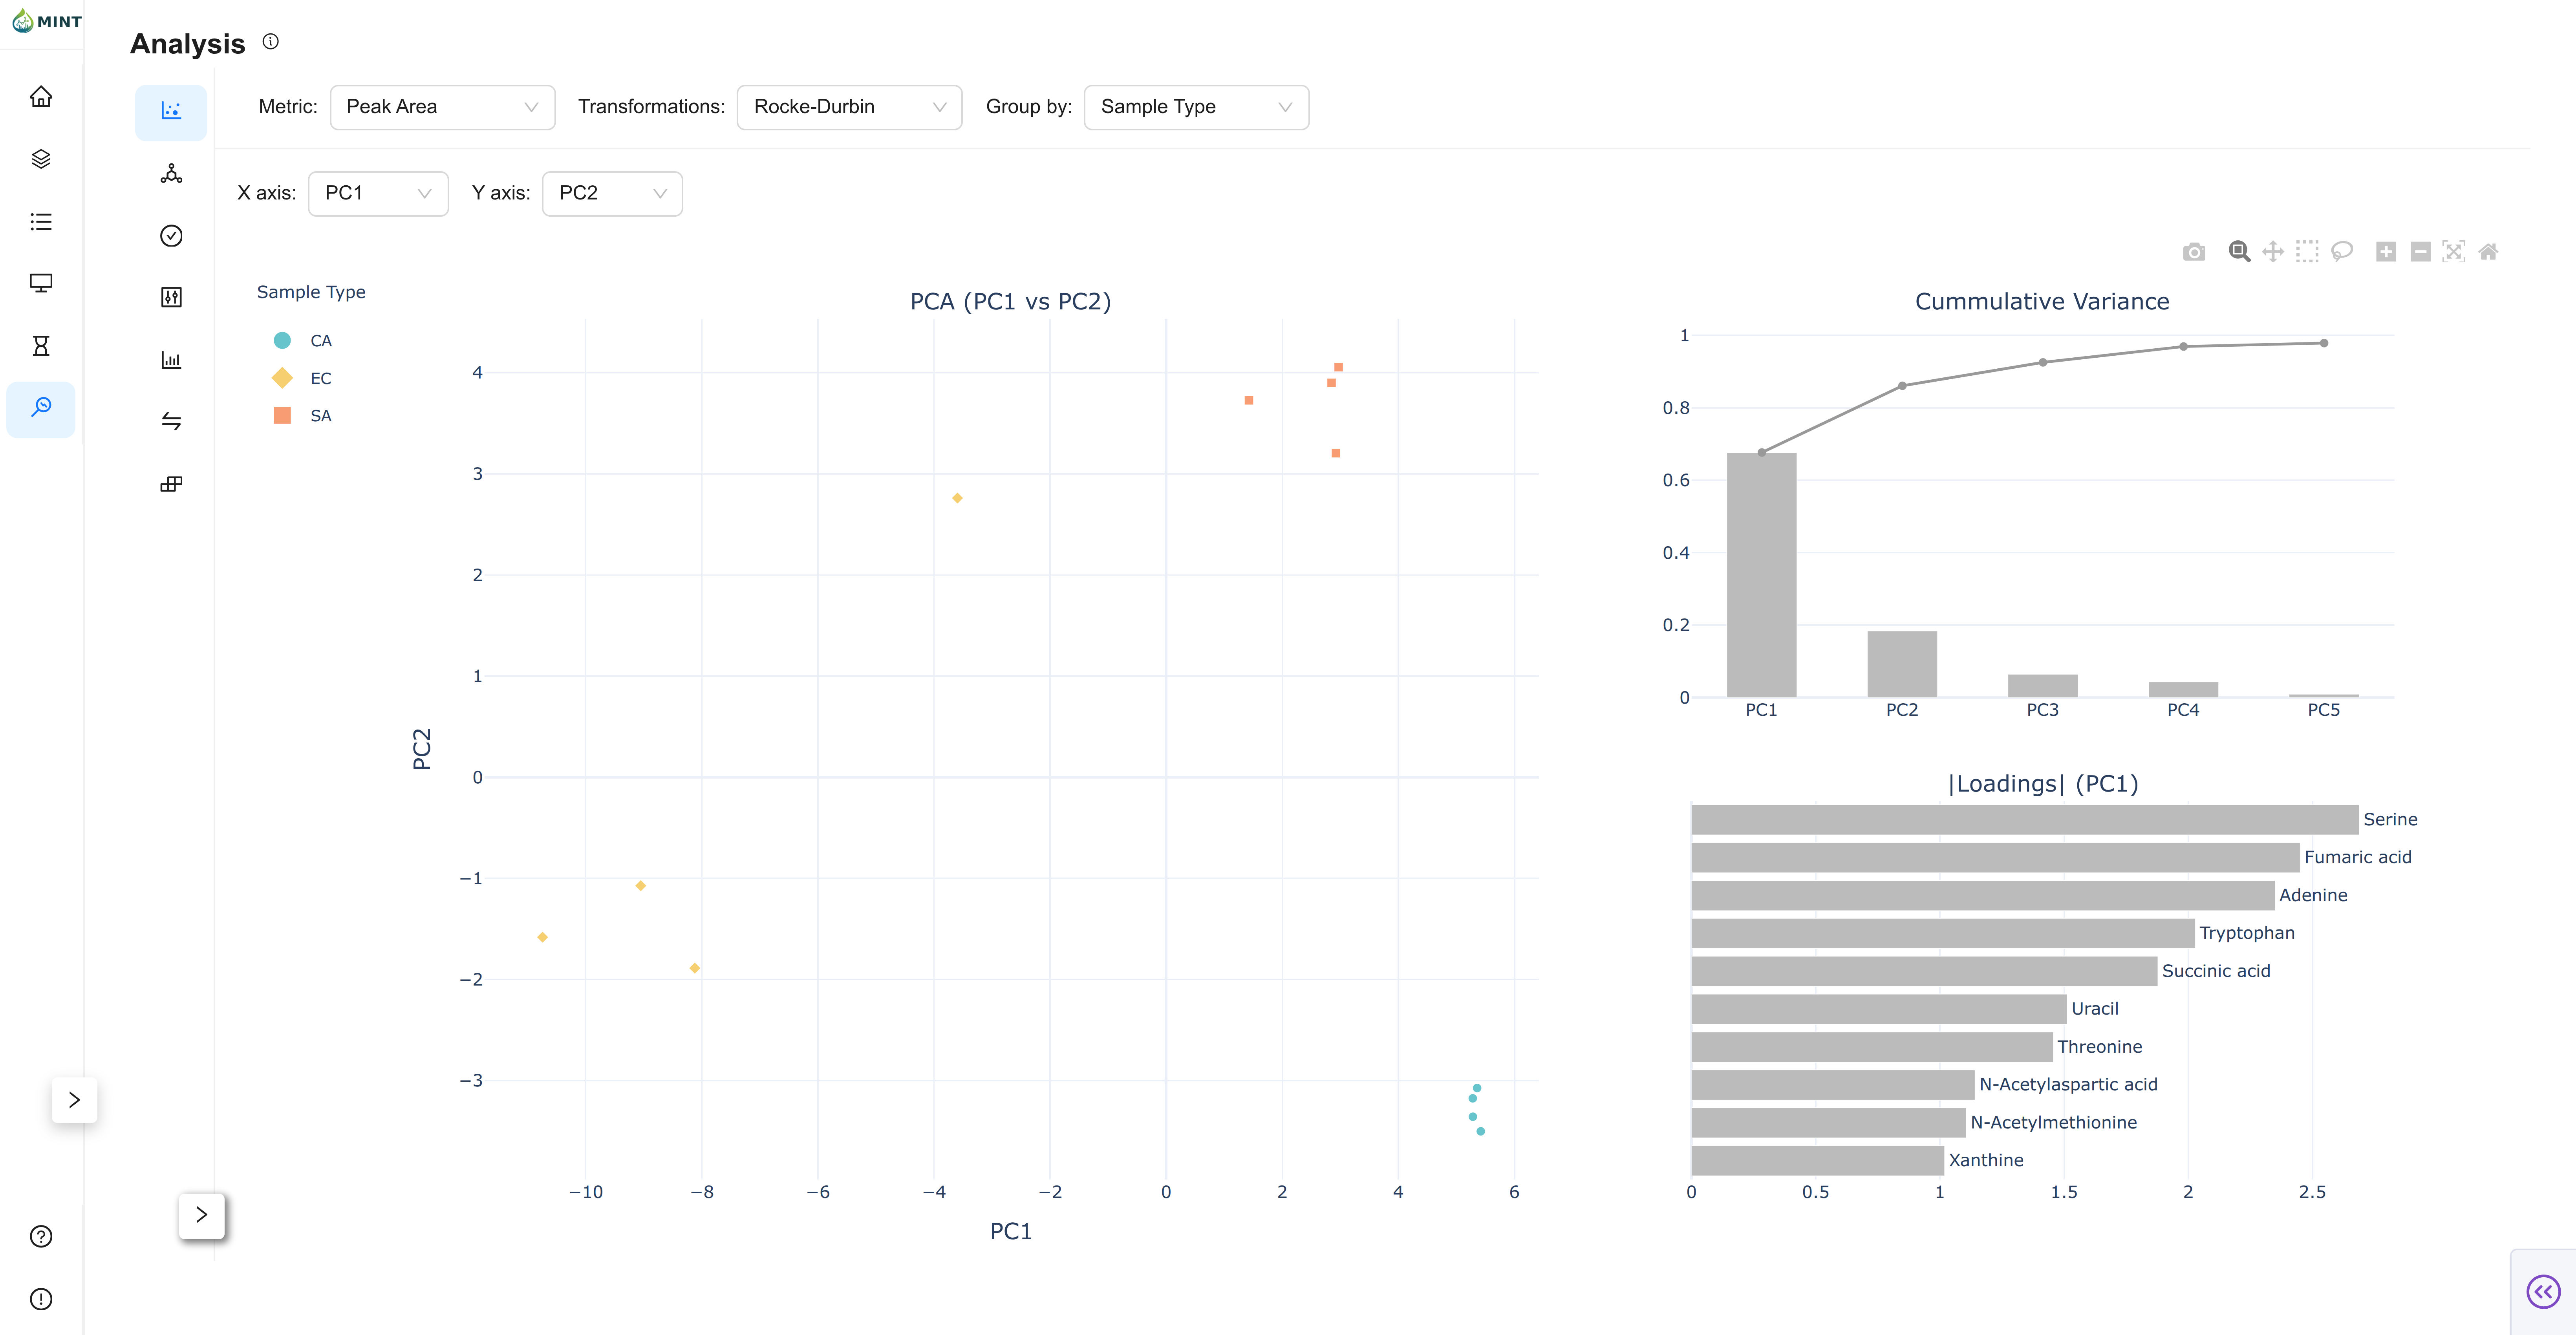Click the camera download-plot icon
The height and width of the screenshot is (1335, 2576).
[2193, 252]
